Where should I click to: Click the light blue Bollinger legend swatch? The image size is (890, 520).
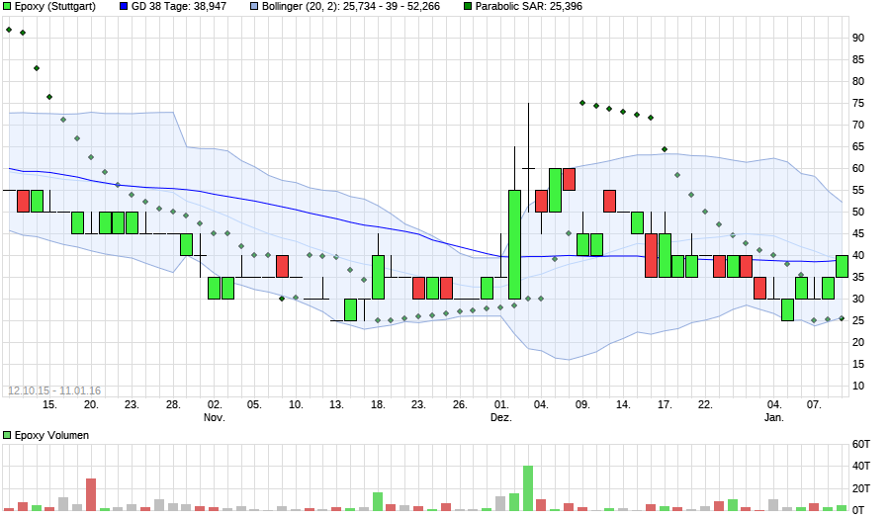click(254, 7)
